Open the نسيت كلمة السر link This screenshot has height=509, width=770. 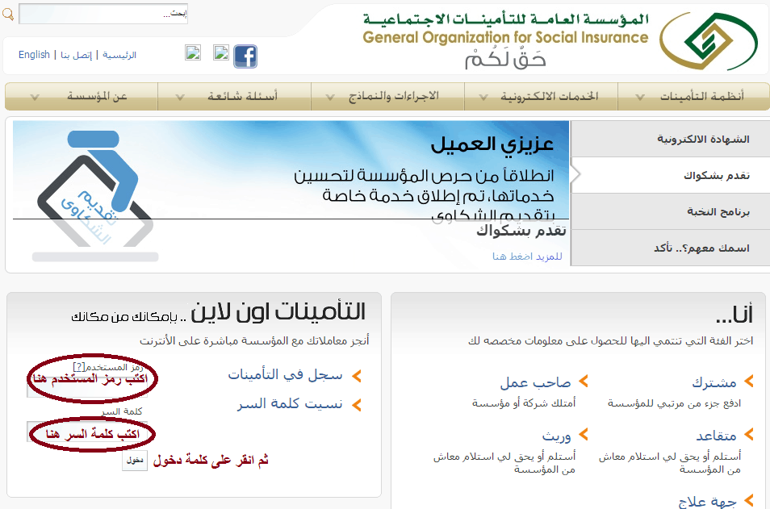pyautogui.click(x=290, y=404)
